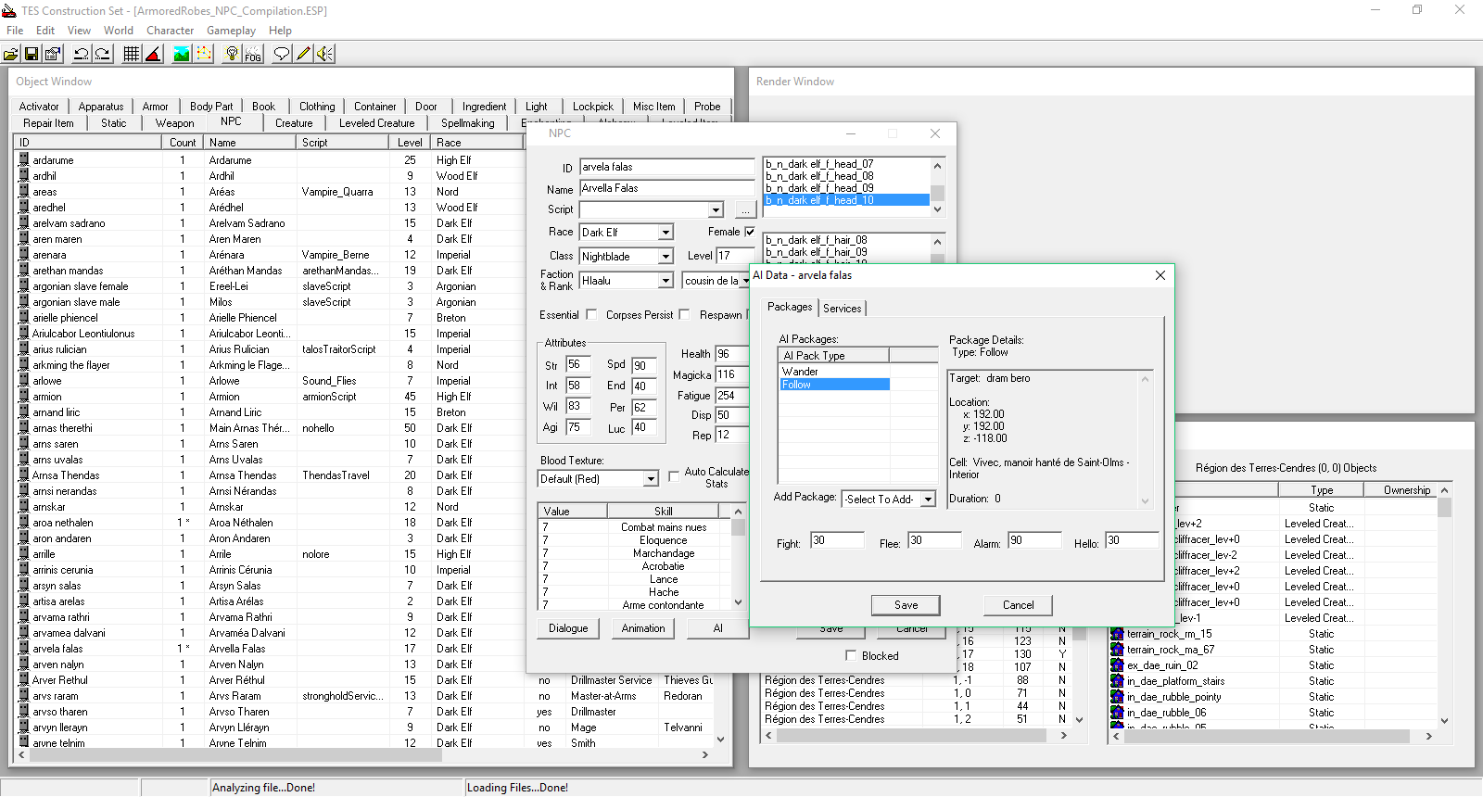Toggle grid snap toolbar icon
The height and width of the screenshot is (797, 1483).
[x=132, y=54]
